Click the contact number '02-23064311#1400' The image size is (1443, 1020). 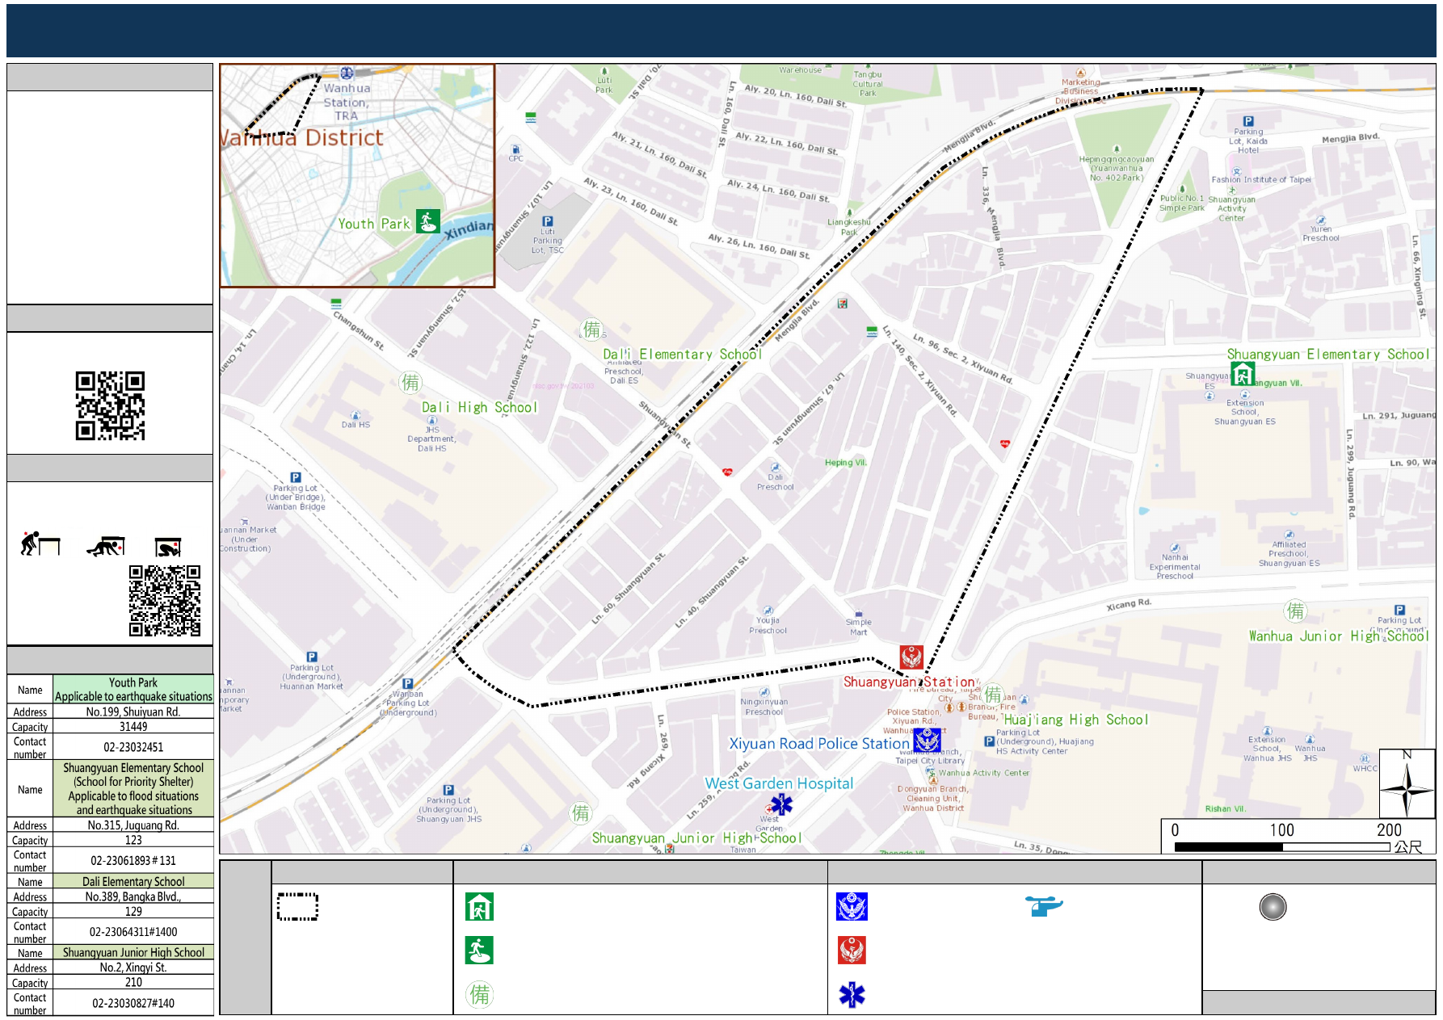(x=133, y=932)
